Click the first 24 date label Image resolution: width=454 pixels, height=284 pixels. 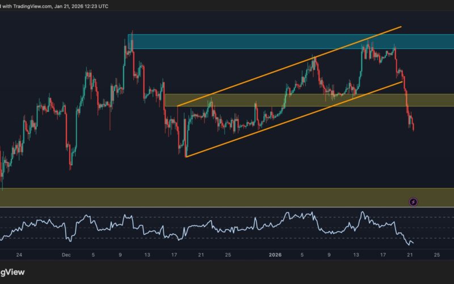click(x=19, y=256)
